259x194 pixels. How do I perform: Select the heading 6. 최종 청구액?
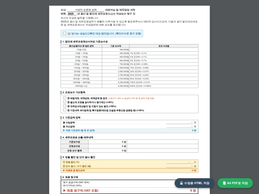point(70,177)
